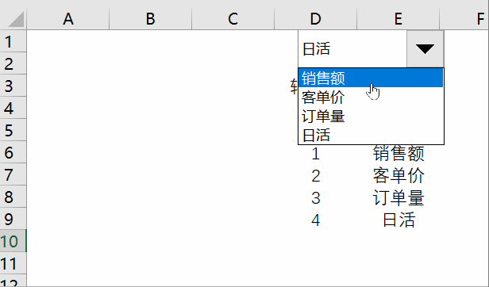Click cell E9 containing 日活
Image resolution: width=489 pixels, height=287 pixels.
(x=398, y=219)
